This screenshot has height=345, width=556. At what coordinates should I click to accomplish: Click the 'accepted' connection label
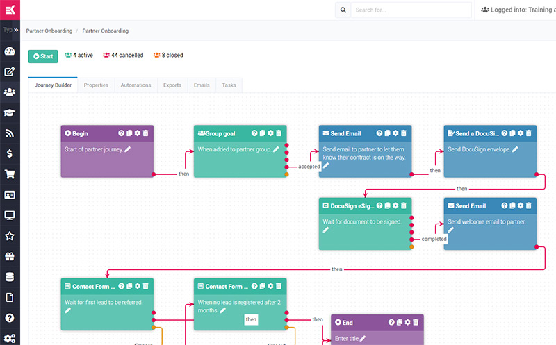click(x=309, y=167)
